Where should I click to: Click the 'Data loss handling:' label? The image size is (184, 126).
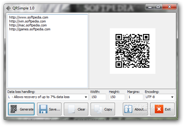pyautogui.click(x=21, y=92)
